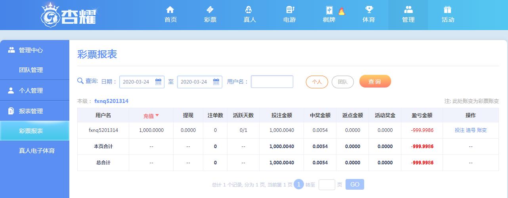Expand the 个人管理 sidebar section
Image resolution: width=508 pixels, height=198 pixels.
coord(31,91)
